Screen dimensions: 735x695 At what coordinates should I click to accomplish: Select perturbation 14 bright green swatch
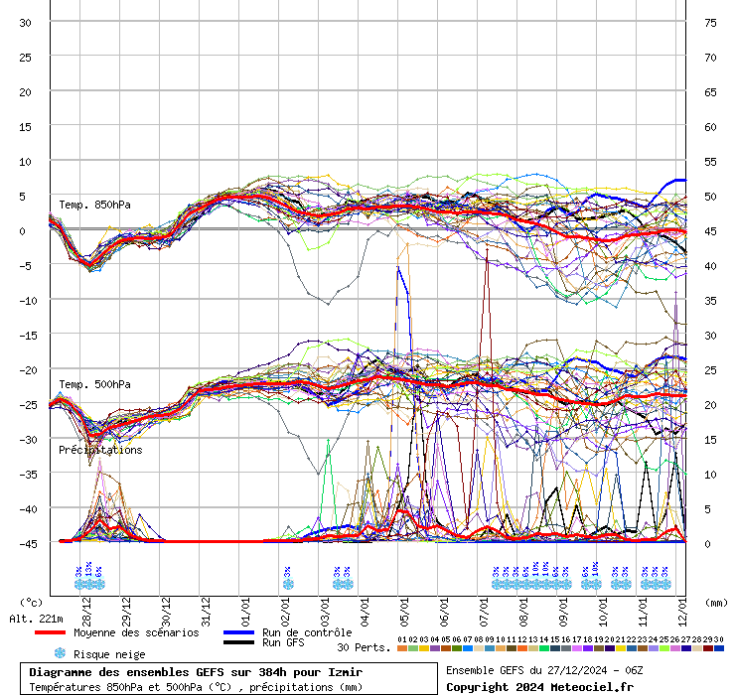(x=544, y=648)
